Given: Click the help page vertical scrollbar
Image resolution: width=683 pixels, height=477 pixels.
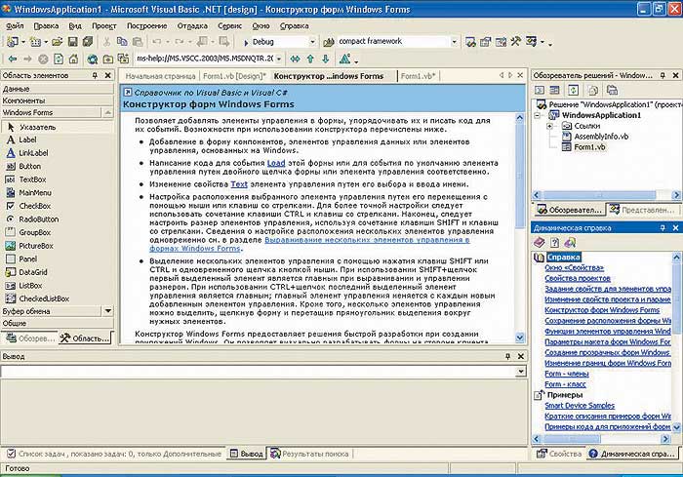Looking at the screenshot, I should click(520, 228).
